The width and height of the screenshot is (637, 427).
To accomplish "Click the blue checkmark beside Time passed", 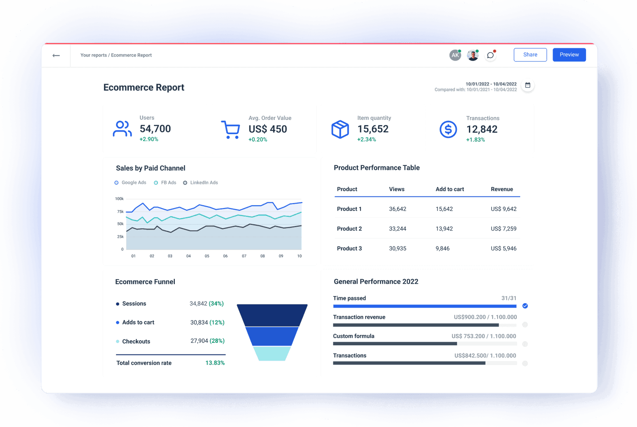I will click(525, 305).
